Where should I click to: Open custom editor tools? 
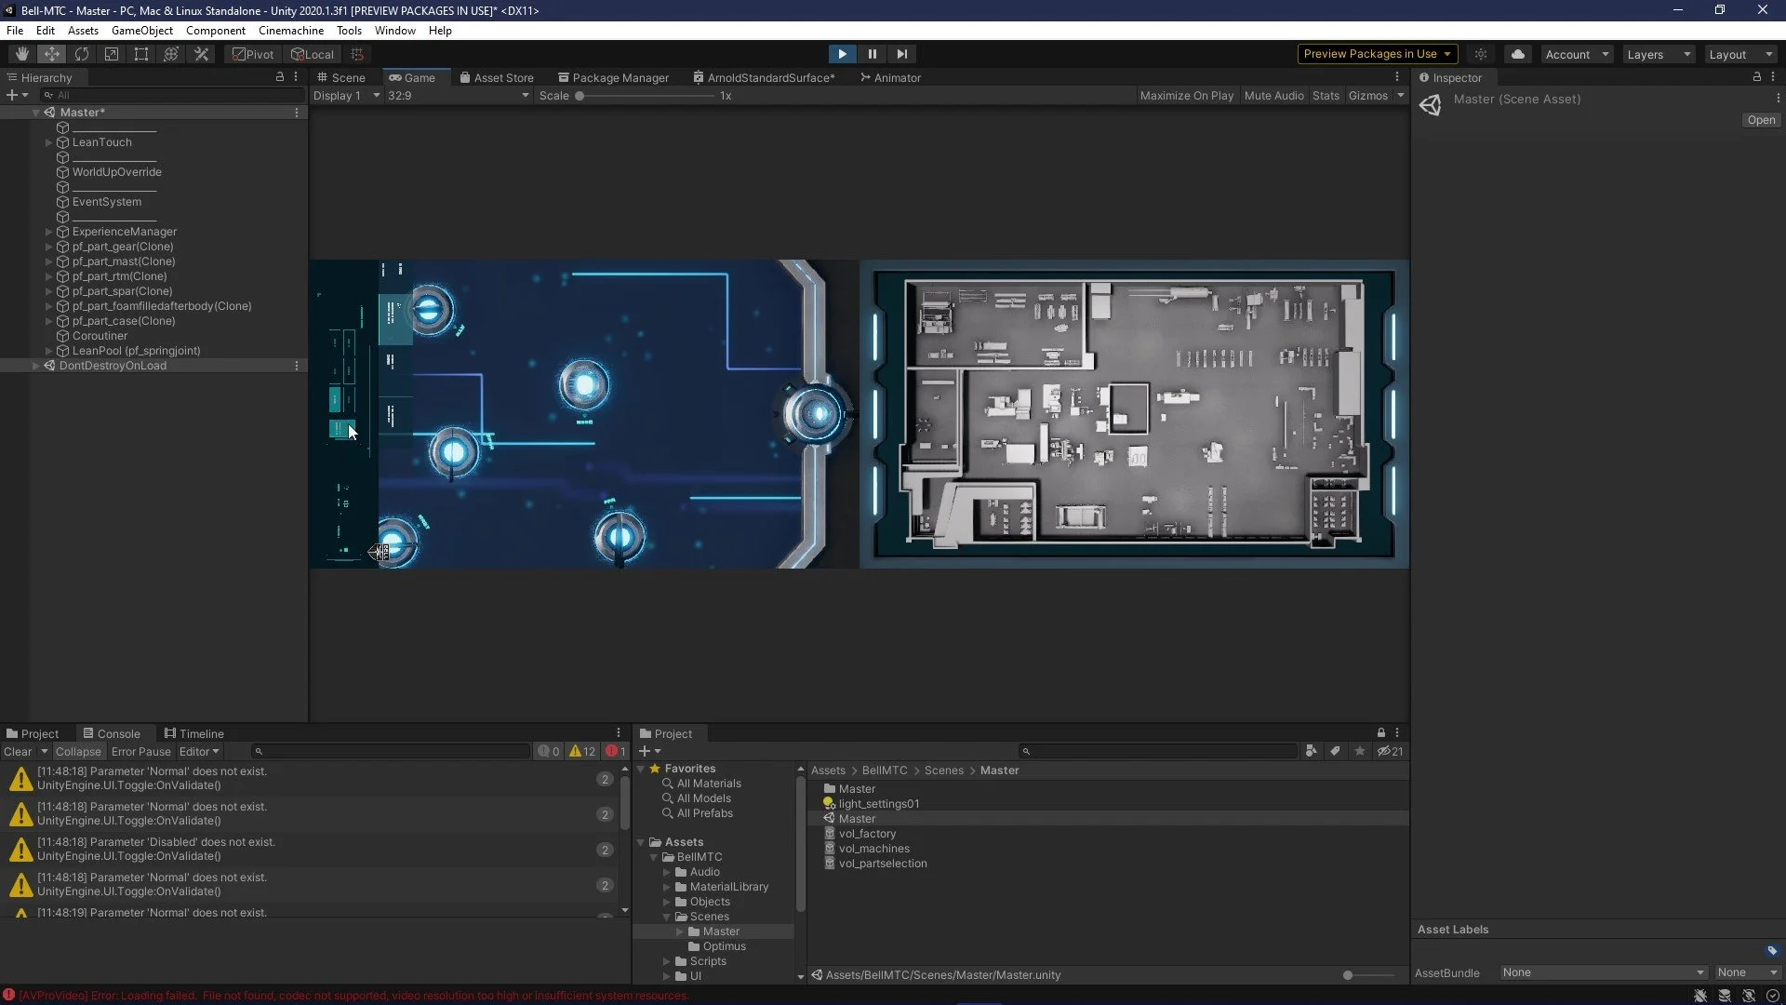pos(201,54)
